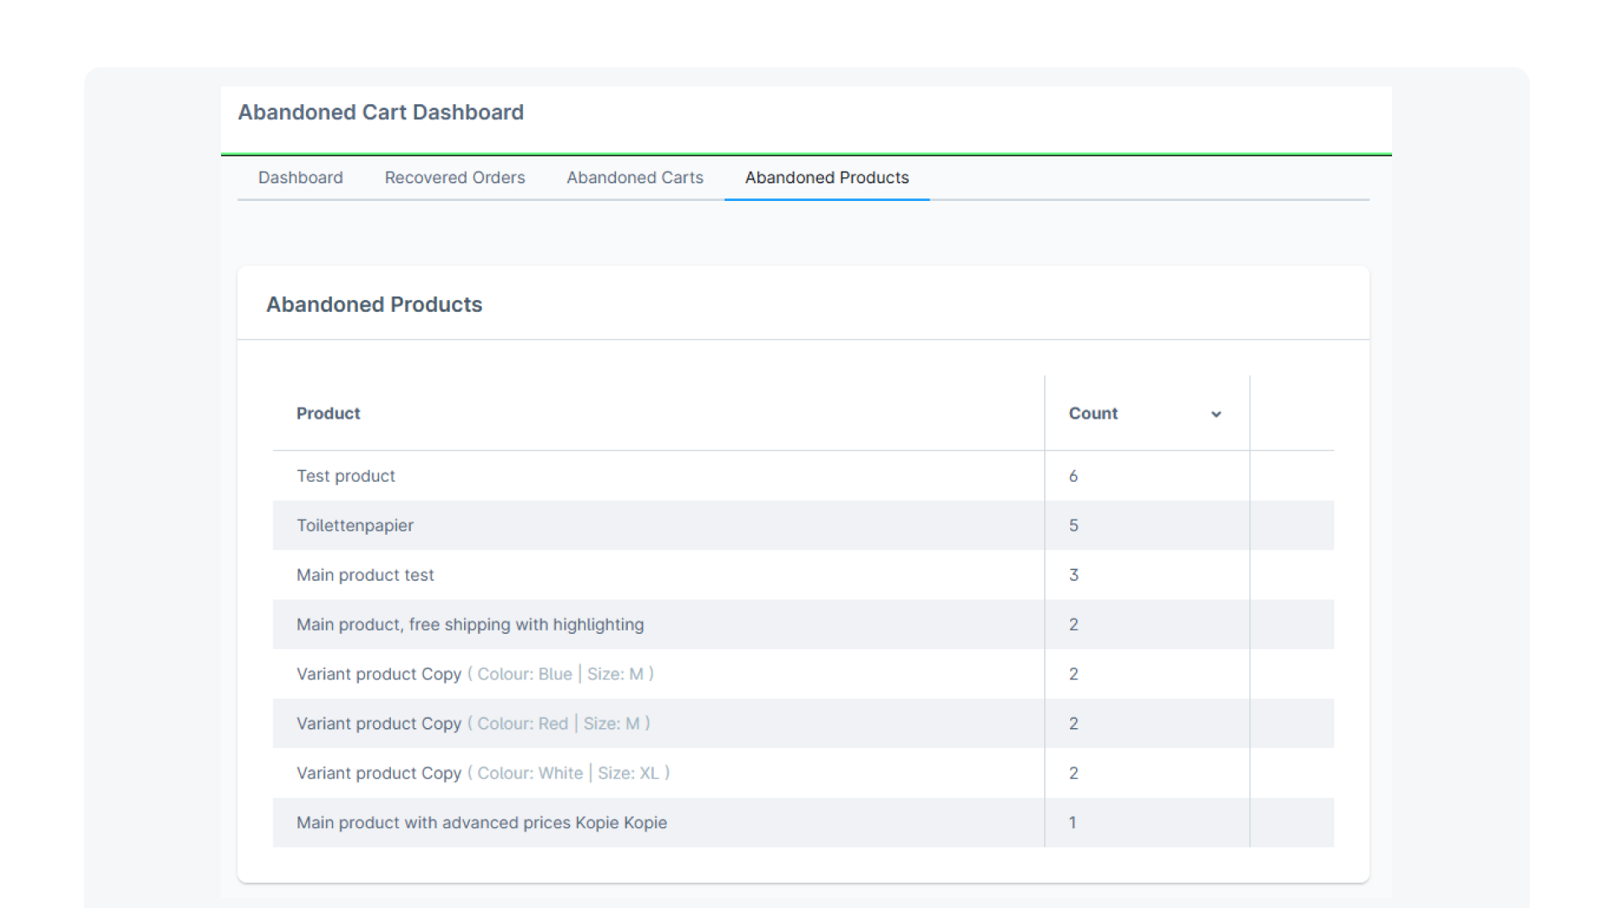This screenshot has height=908, width=1614.
Task: Switch to Recovered Orders tab
Action: (454, 177)
